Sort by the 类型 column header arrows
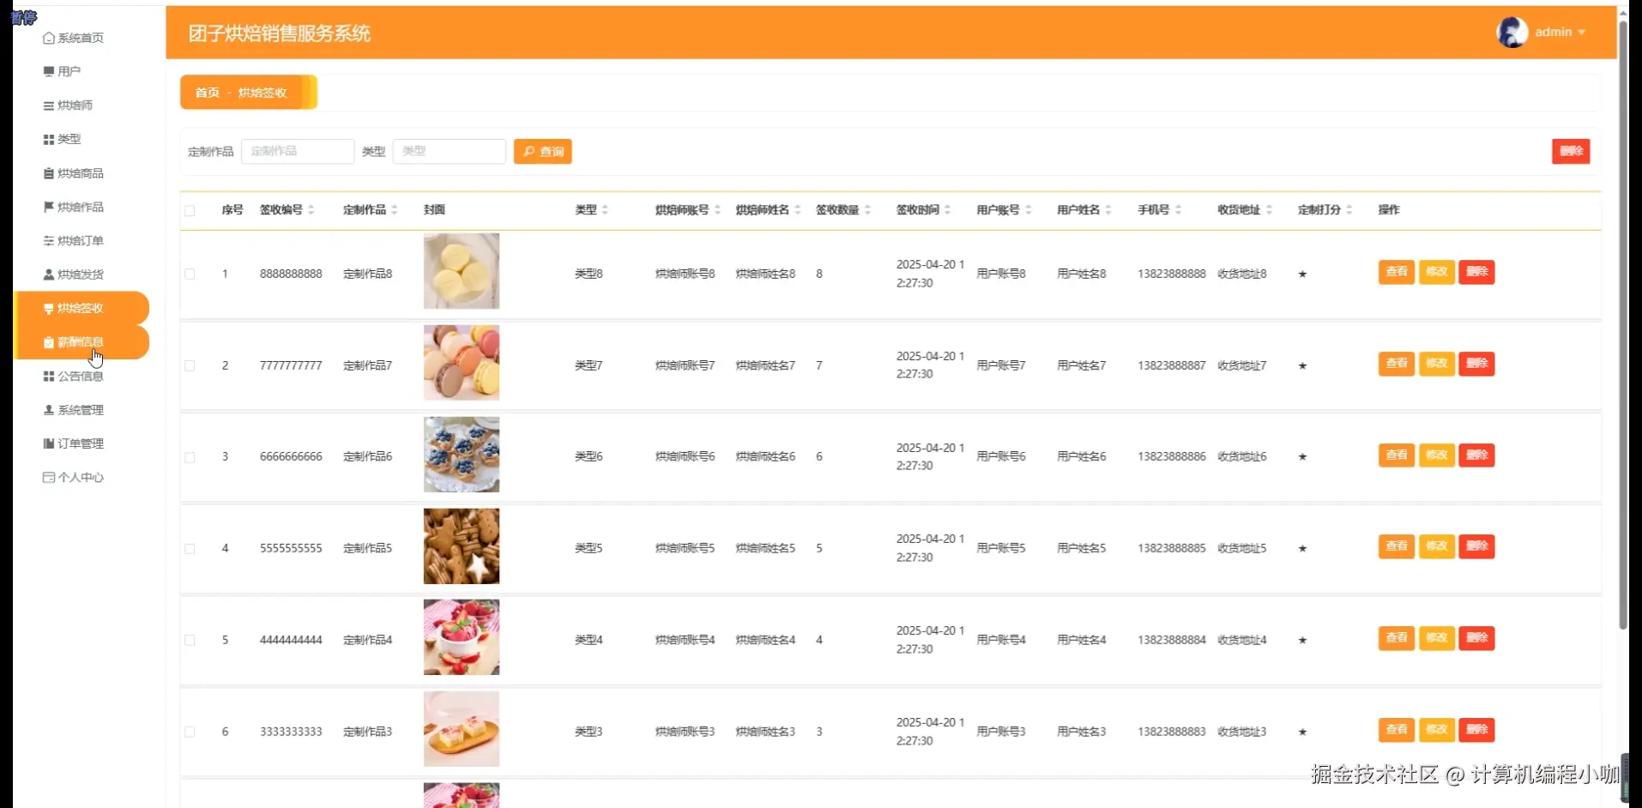The width and height of the screenshot is (1642, 808). pos(605,210)
